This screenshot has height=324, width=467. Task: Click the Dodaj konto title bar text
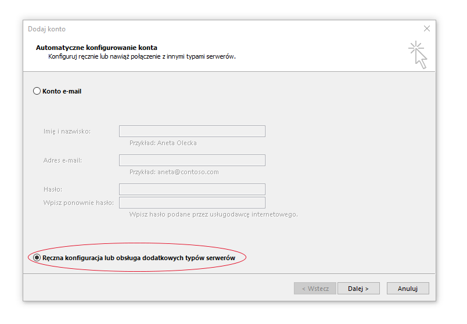[47, 29]
